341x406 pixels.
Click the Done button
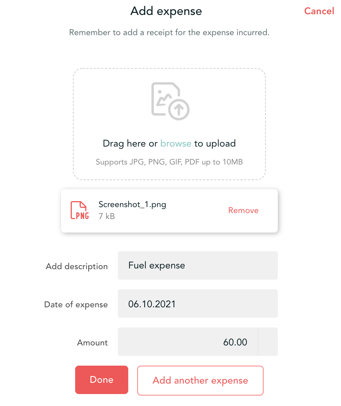[x=101, y=379]
